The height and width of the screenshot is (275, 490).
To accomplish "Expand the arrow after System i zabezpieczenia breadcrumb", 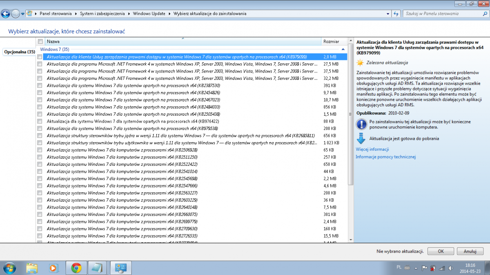I will pos(129,13).
